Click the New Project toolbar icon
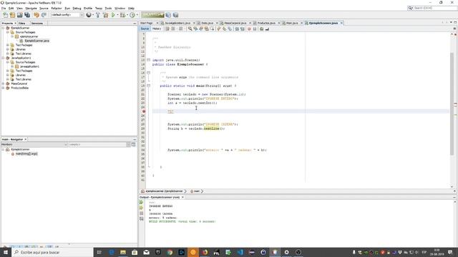Image resolution: width=458 pixels, height=257 pixels. click(12, 15)
